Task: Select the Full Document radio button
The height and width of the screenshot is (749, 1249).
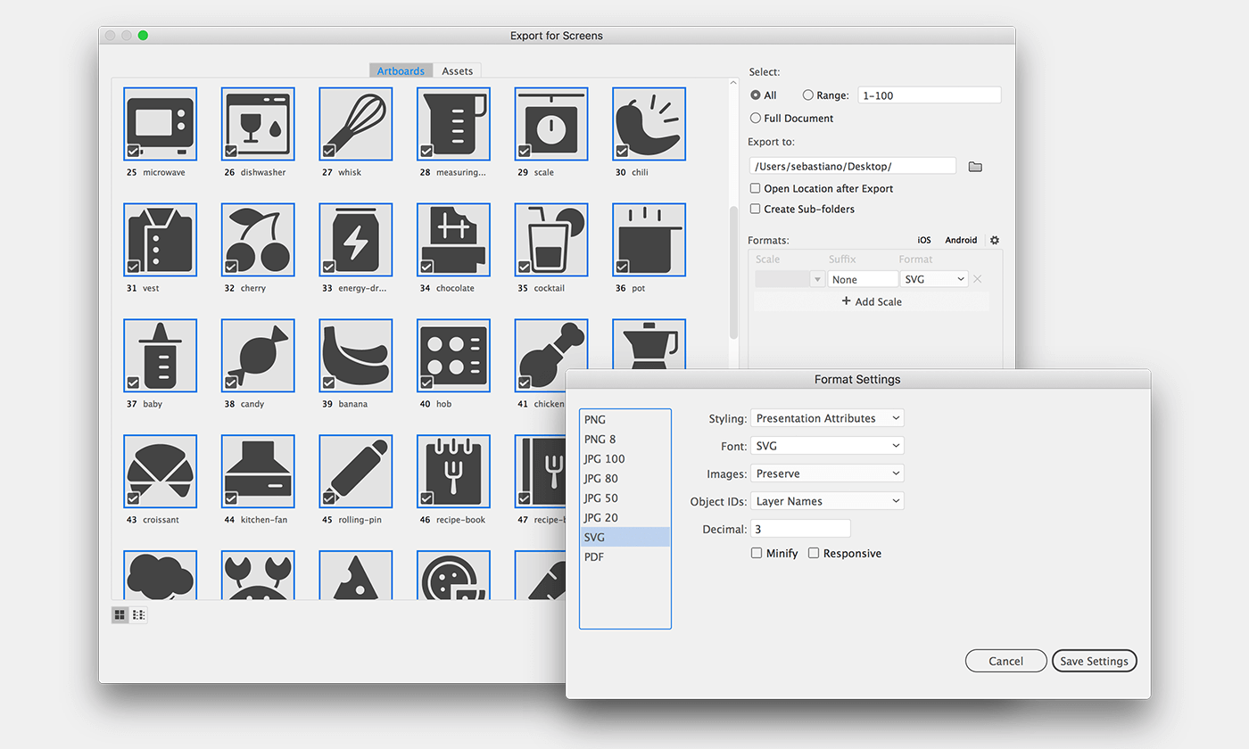Action: coord(754,118)
